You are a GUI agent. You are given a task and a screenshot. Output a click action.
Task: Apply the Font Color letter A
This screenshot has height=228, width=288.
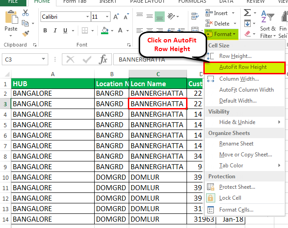click(x=120, y=31)
